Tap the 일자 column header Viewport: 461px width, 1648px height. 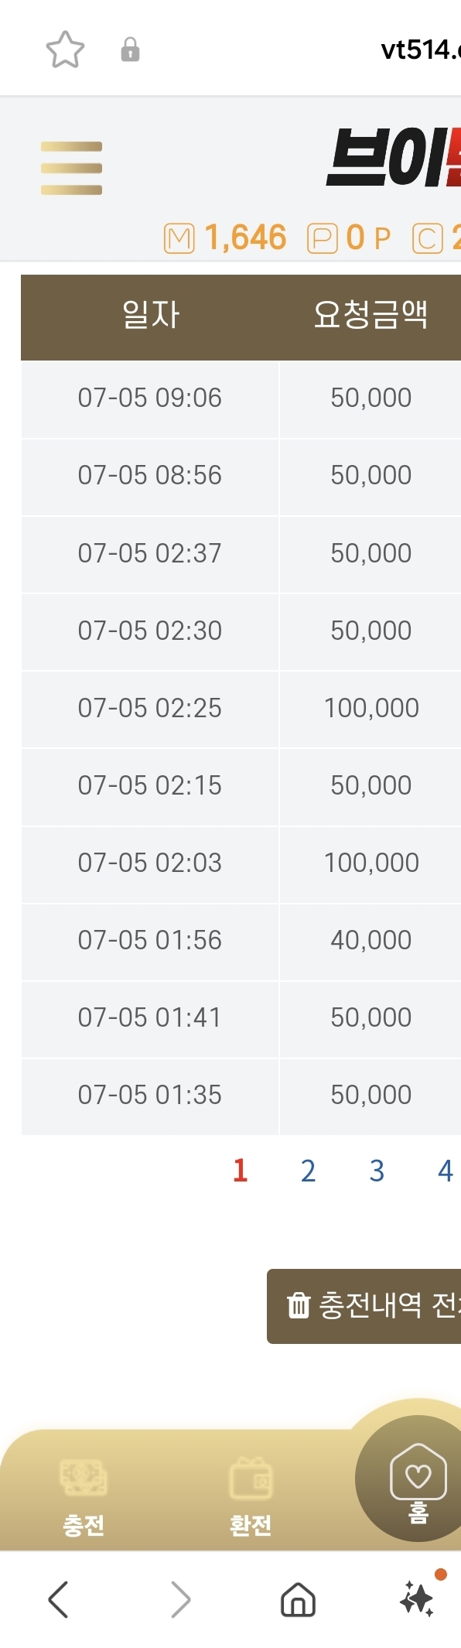(x=150, y=316)
